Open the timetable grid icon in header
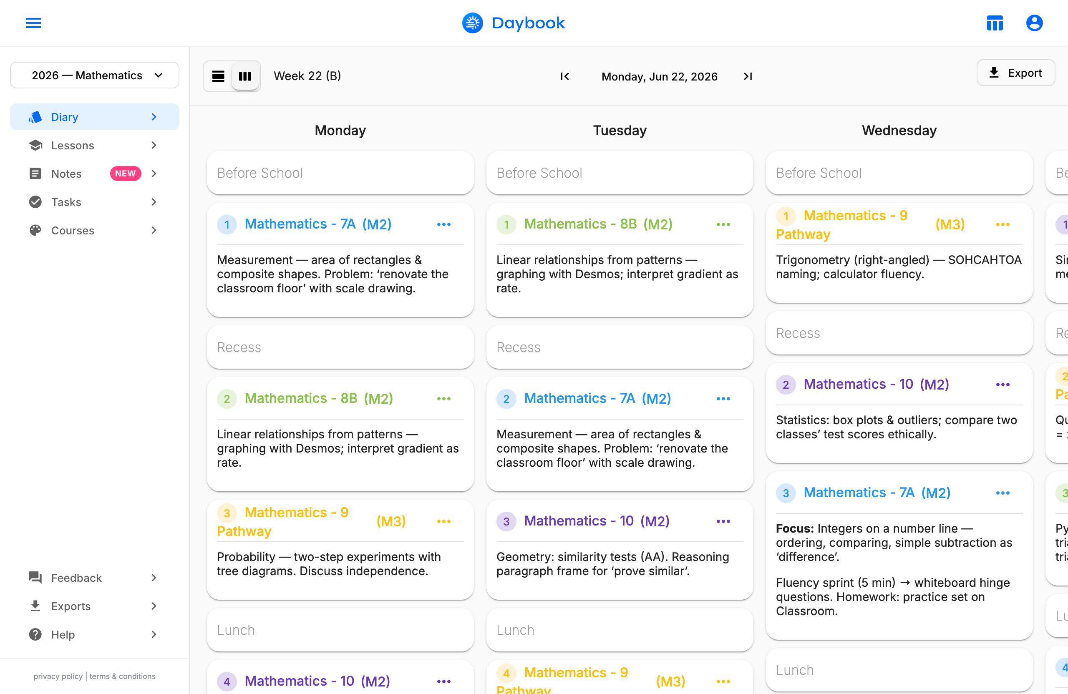This screenshot has height=694, width=1068. [x=995, y=23]
